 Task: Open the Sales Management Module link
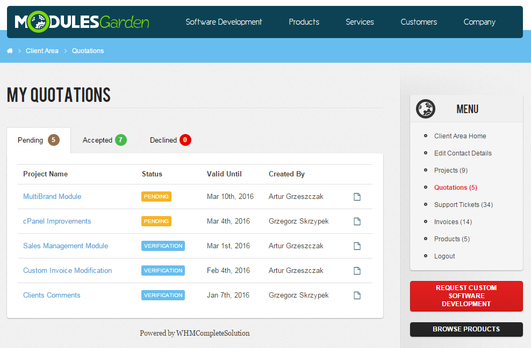pos(66,246)
